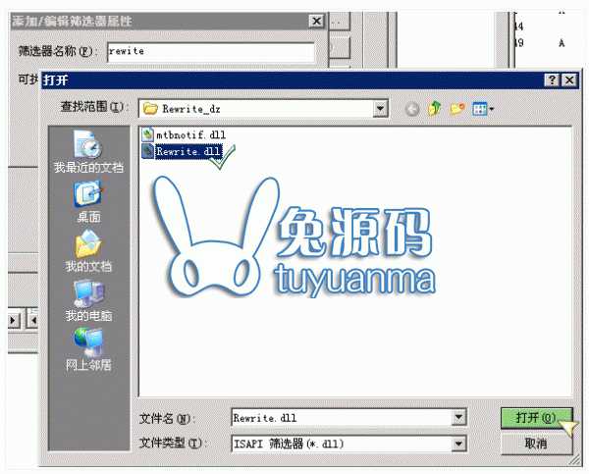Click the Back navigation arrow icon

[x=412, y=109]
